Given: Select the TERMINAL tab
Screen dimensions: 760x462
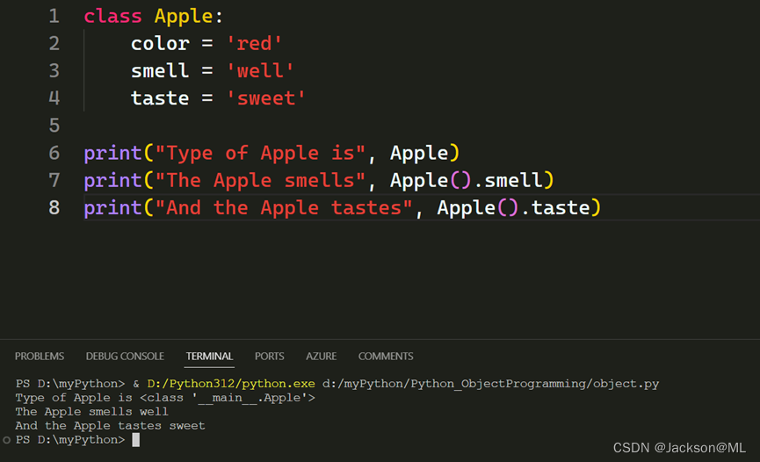Looking at the screenshot, I should [209, 357].
